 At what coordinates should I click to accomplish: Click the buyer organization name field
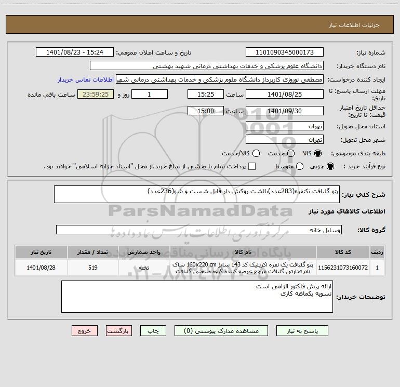[207, 66]
